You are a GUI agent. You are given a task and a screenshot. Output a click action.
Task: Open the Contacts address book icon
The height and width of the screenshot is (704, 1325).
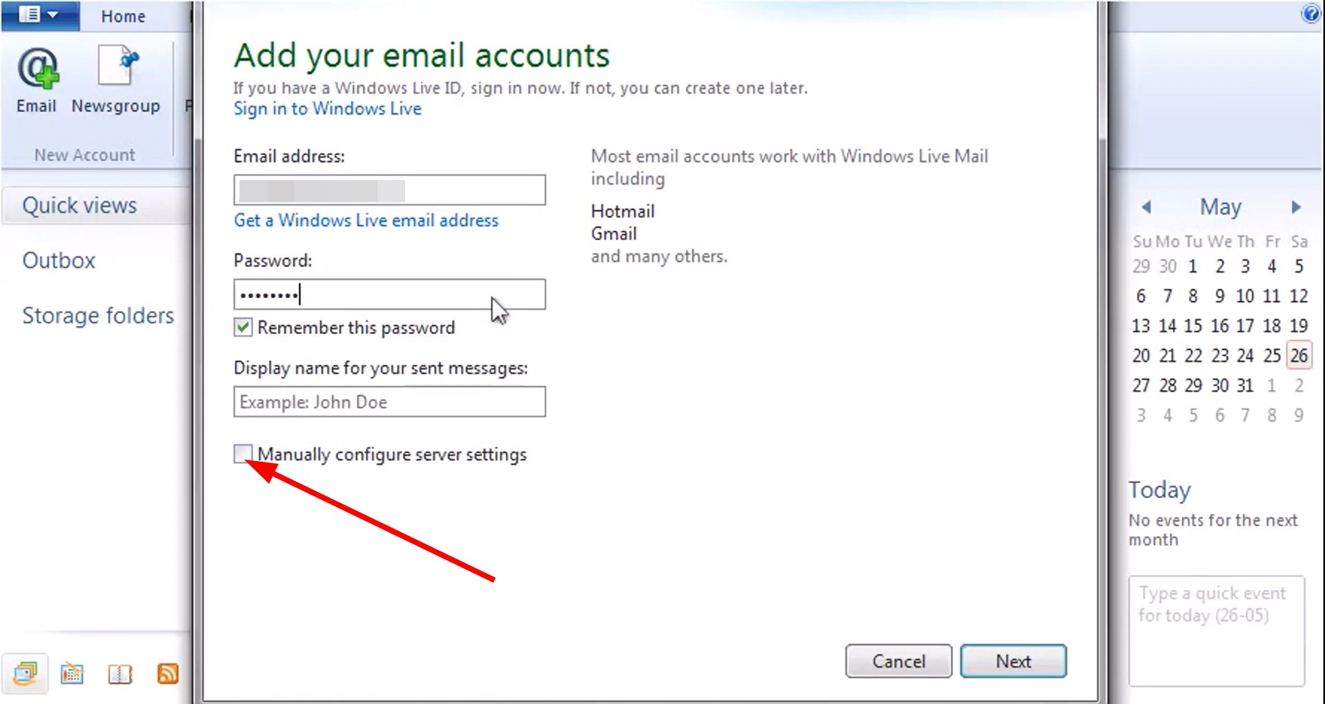click(x=121, y=673)
